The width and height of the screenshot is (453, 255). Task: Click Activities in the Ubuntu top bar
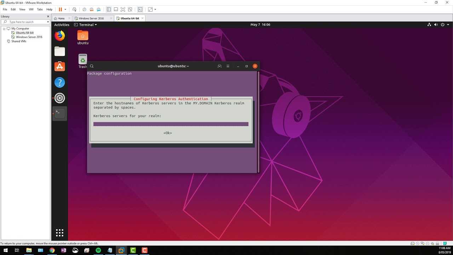[x=62, y=25]
